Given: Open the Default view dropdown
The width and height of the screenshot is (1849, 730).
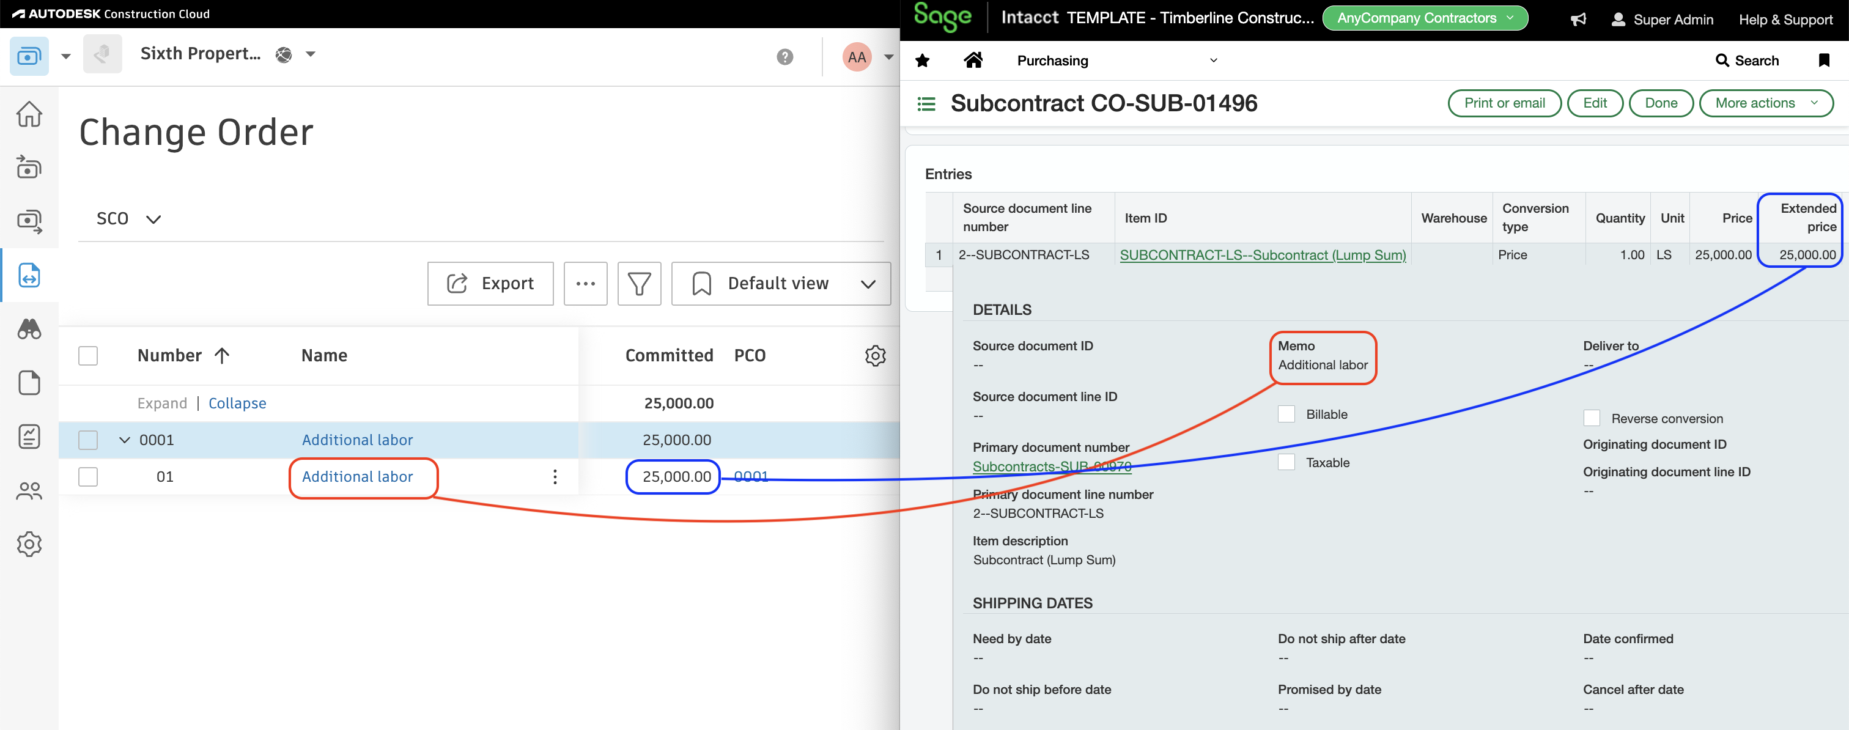Looking at the screenshot, I should (781, 284).
